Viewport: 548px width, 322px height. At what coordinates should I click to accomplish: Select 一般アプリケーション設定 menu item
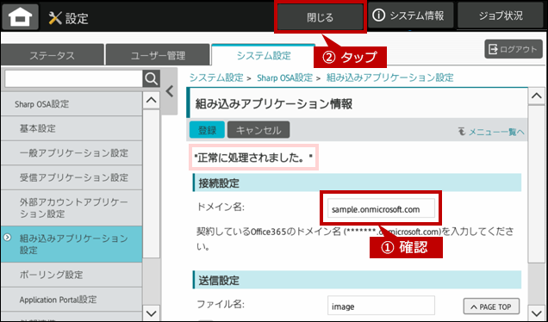72,153
